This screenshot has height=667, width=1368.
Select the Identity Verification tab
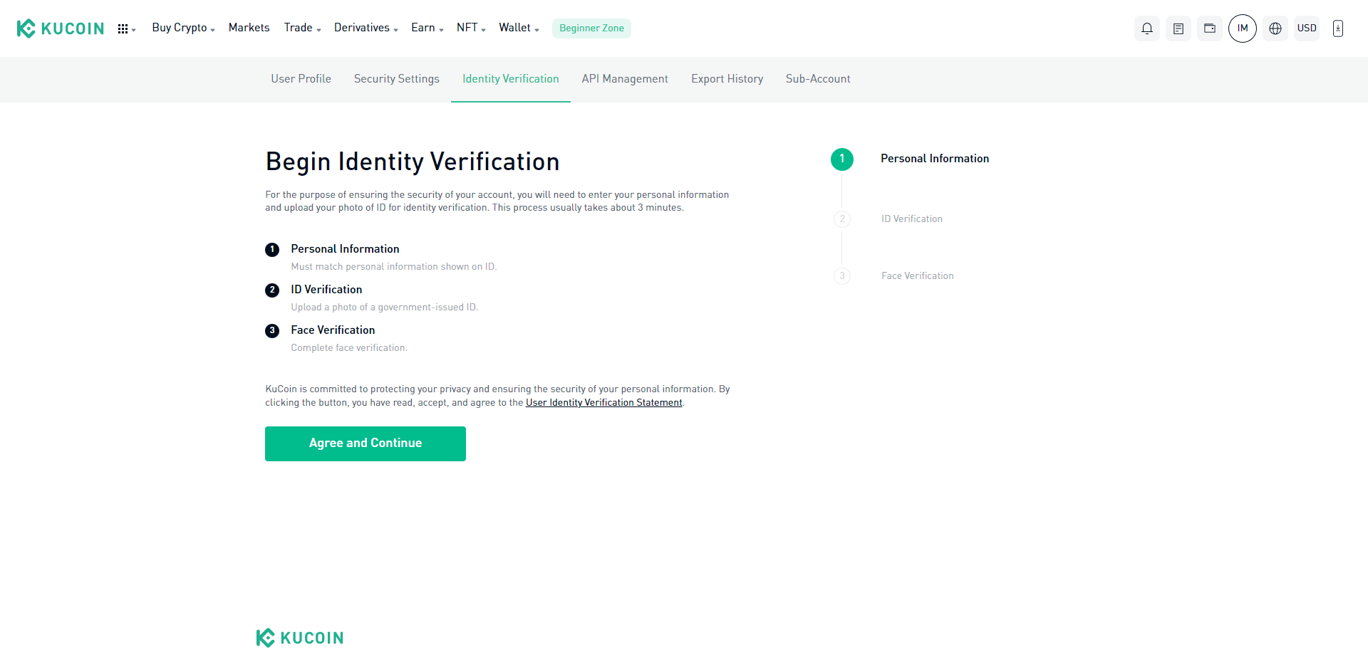tap(510, 79)
